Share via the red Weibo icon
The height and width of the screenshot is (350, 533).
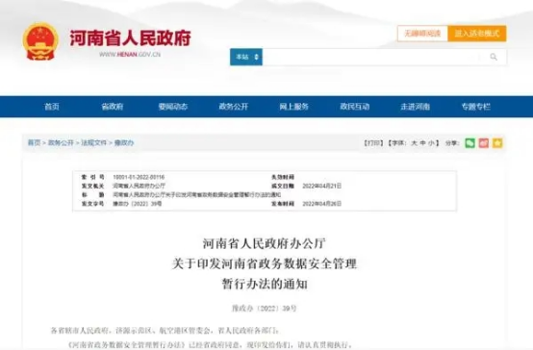tap(484, 143)
